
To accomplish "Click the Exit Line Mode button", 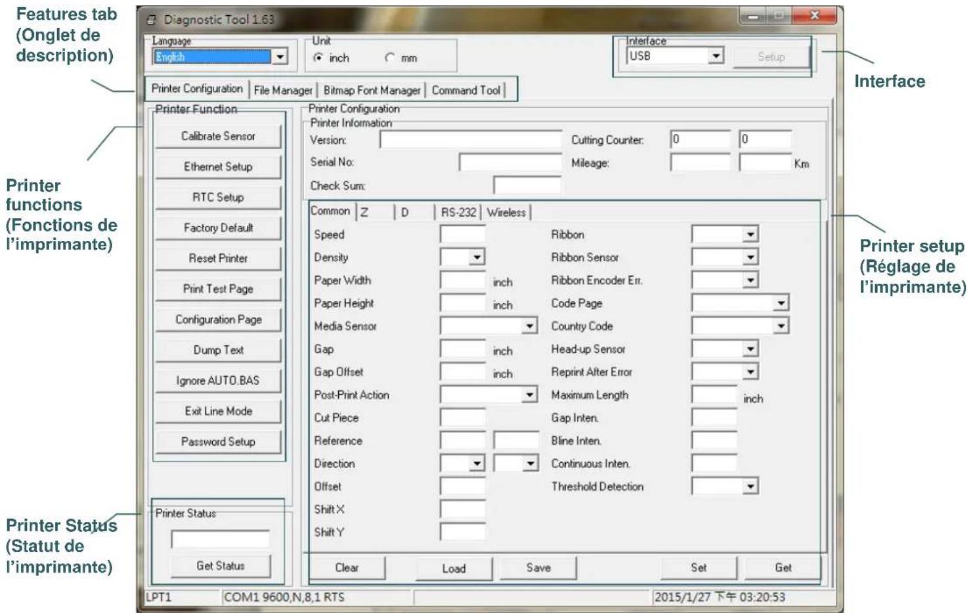I will click(x=218, y=411).
